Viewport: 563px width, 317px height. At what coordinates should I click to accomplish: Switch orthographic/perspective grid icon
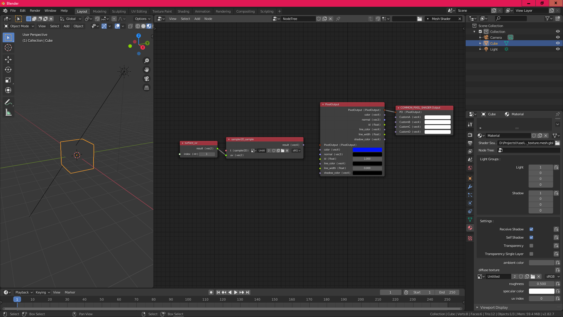147,88
